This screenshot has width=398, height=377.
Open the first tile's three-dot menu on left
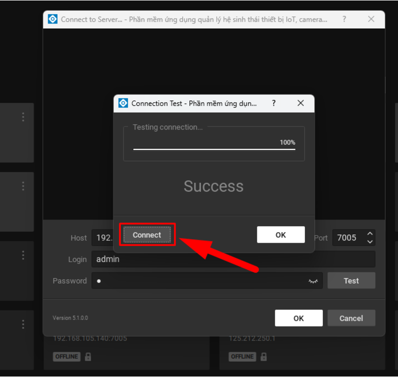(23, 117)
